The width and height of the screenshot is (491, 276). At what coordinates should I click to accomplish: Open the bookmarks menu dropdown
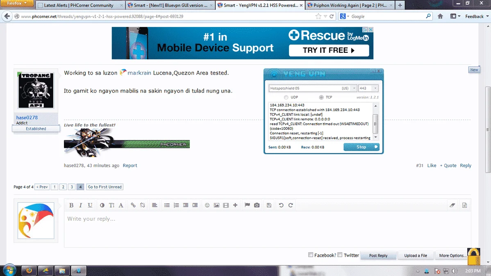click(x=455, y=16)
